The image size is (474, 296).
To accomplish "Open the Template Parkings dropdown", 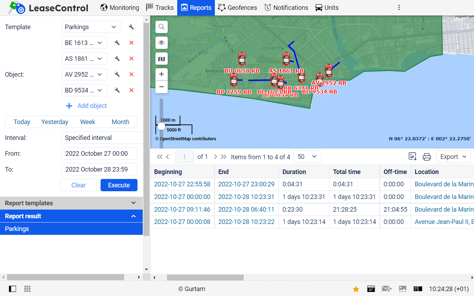I will (x=91, y=27).
